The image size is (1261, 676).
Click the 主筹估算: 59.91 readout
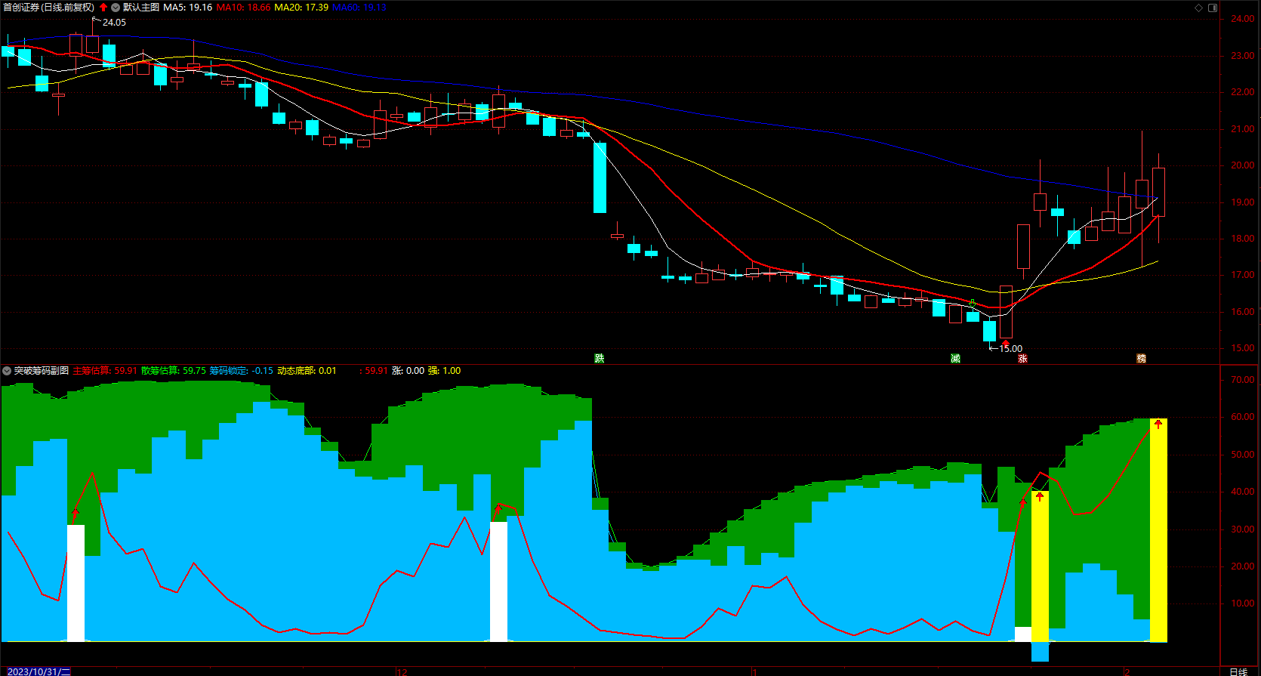pyautogui.click(x=105, y=371)
